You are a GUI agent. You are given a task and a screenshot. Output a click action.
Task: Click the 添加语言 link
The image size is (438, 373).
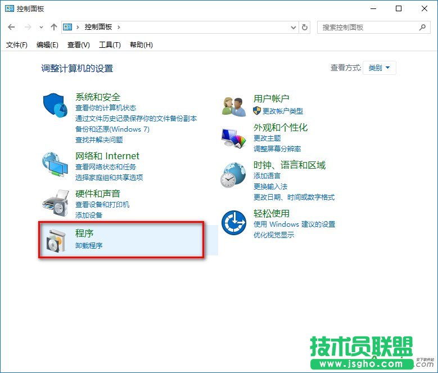(x=267, y=176)
